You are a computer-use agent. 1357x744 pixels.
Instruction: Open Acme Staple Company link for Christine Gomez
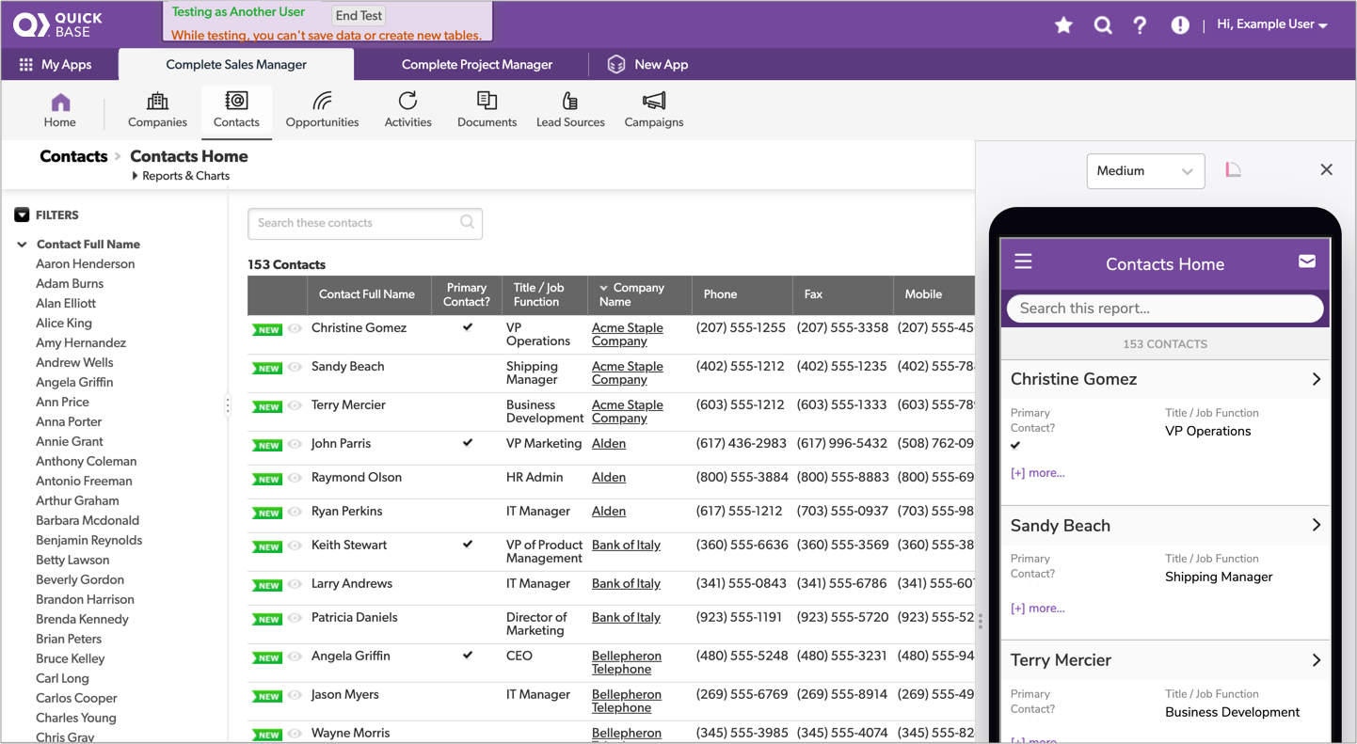(x=627, y=335)
